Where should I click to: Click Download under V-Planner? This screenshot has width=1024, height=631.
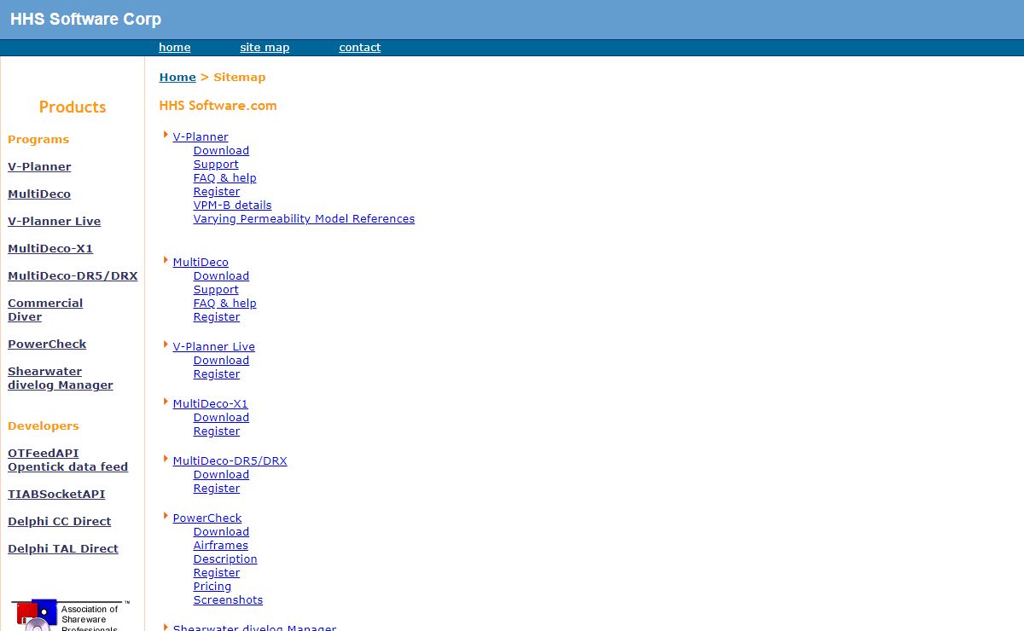click(221, 150)
